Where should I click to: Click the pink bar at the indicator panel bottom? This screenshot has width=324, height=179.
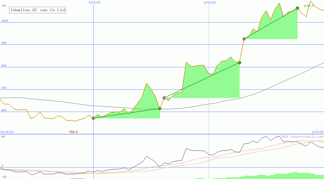77,178
